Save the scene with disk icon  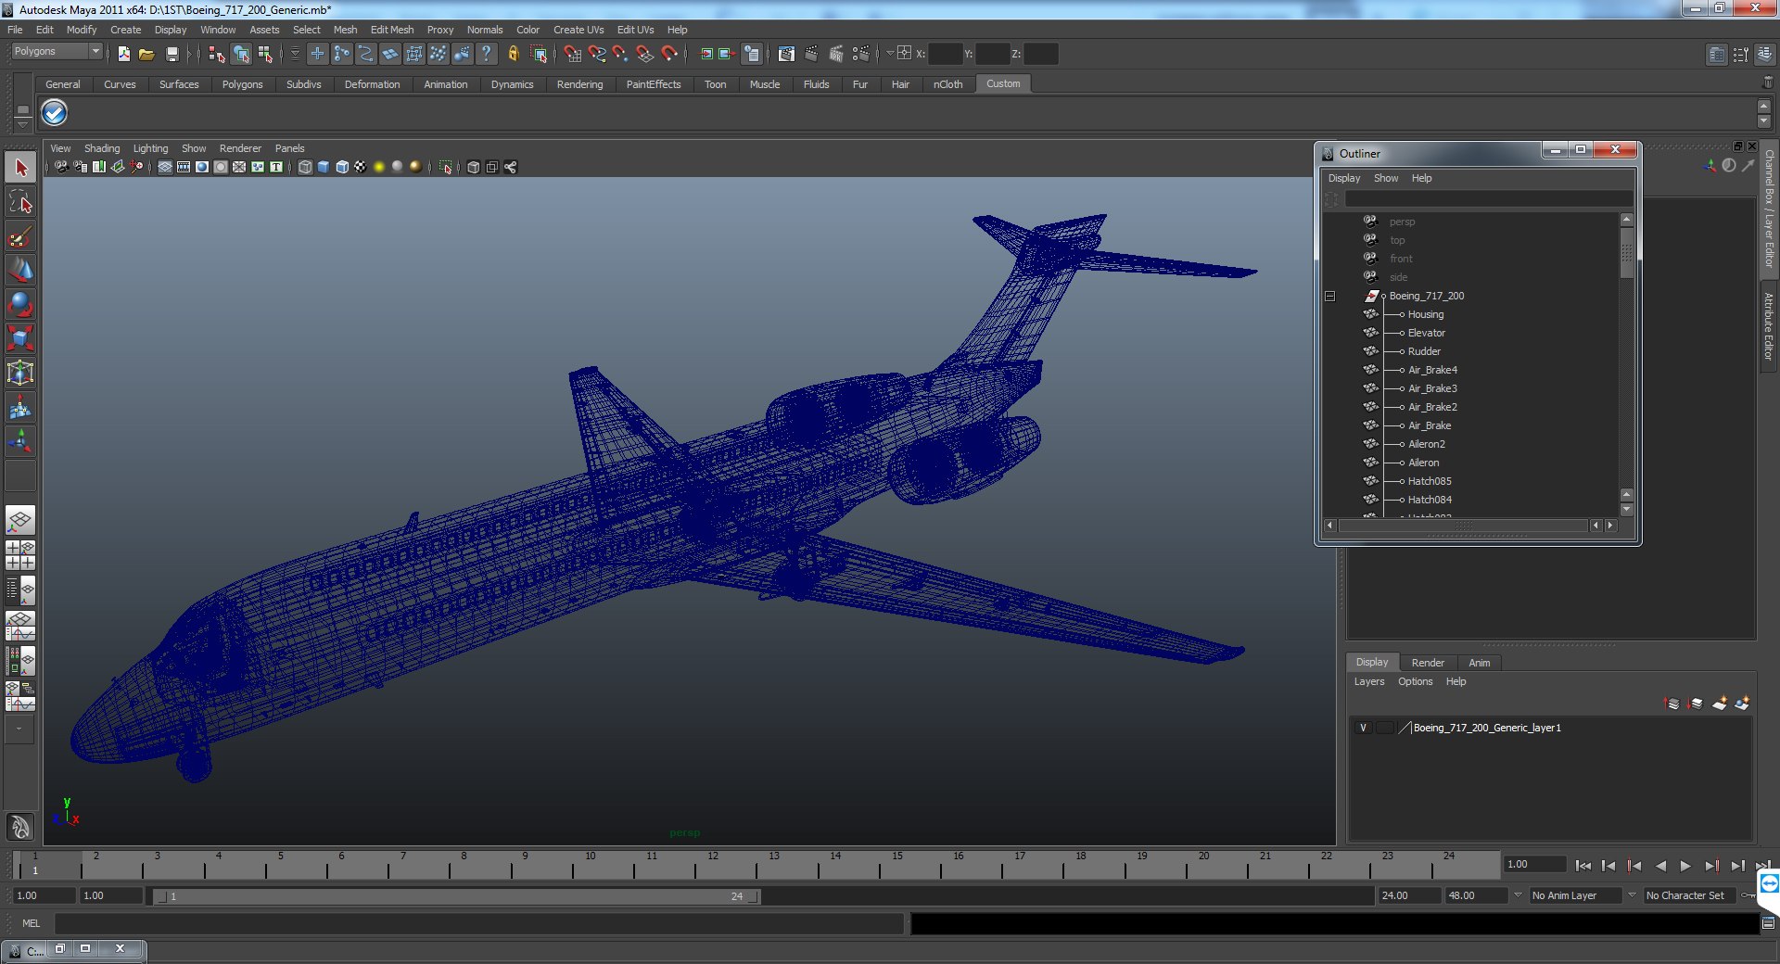click(x=172, y=54)
